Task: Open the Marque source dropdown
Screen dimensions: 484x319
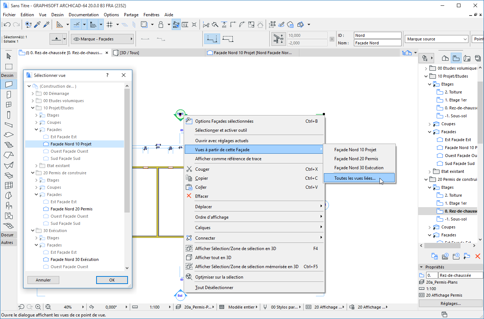Action: coord(437,39)
